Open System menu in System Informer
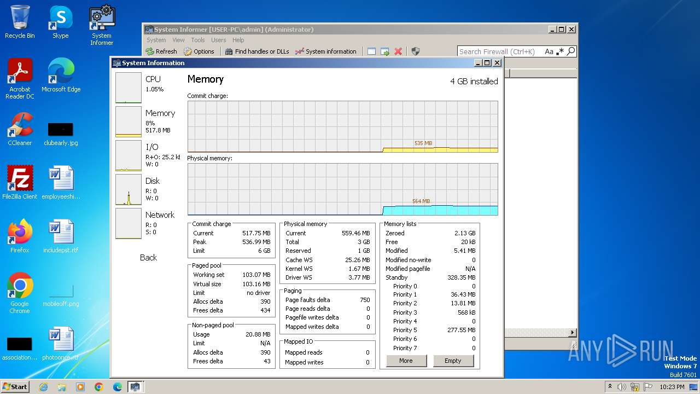700x394 pixels. click(x=156, y=40)
